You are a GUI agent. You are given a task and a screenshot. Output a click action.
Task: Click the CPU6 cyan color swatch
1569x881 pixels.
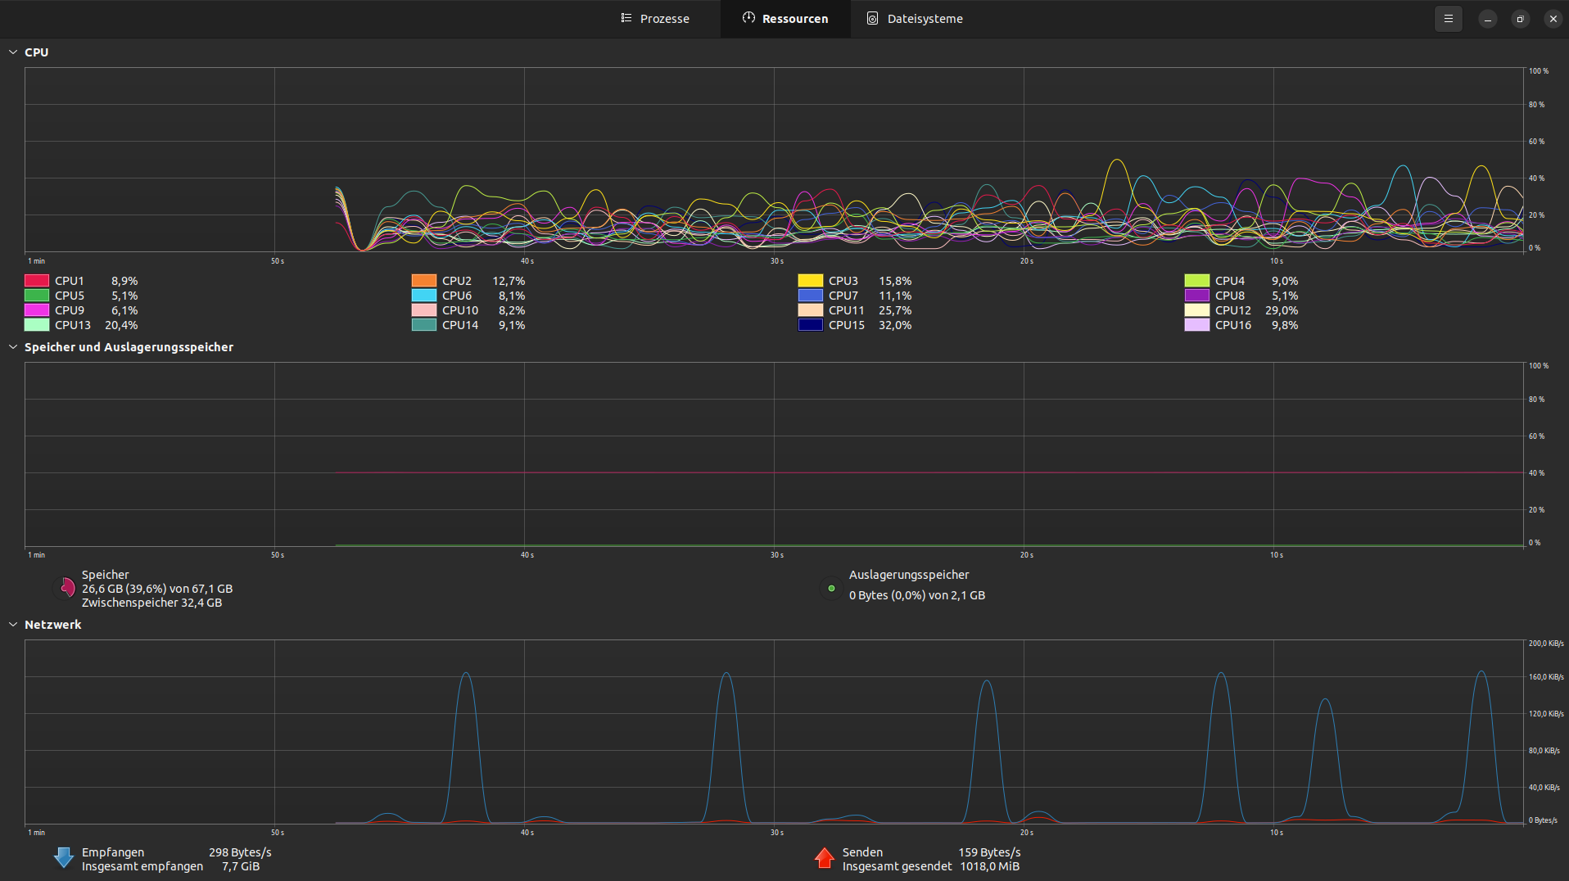coord(423,295)
